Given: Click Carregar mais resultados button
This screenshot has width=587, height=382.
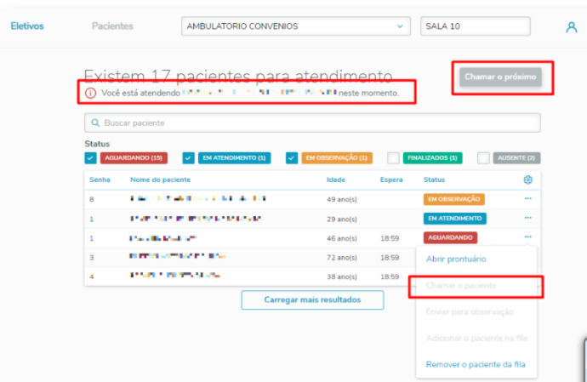Looking at the screenshot, I should (x=312, y=300).
